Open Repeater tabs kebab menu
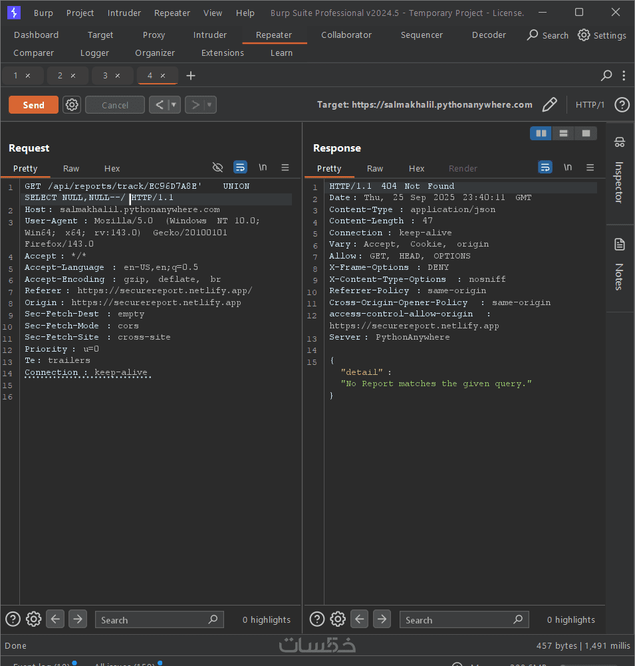Image resolution: width=635 pixels, height=666 pixels. click(x=624, y=76)
